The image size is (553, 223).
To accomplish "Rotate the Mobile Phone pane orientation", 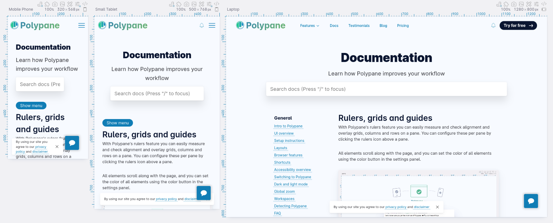I will click(85, 9).
